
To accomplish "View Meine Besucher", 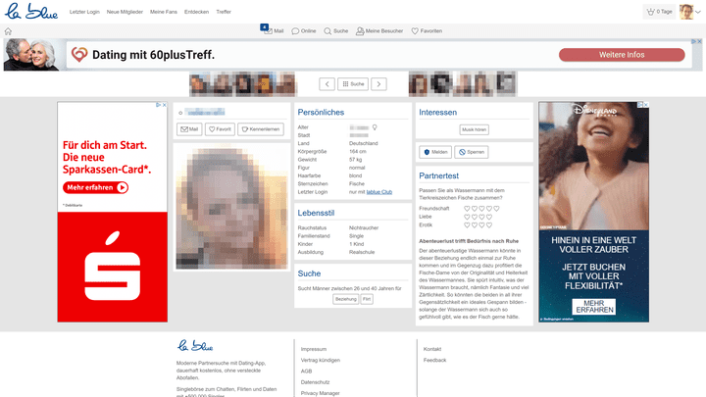I will click(379, 31).
